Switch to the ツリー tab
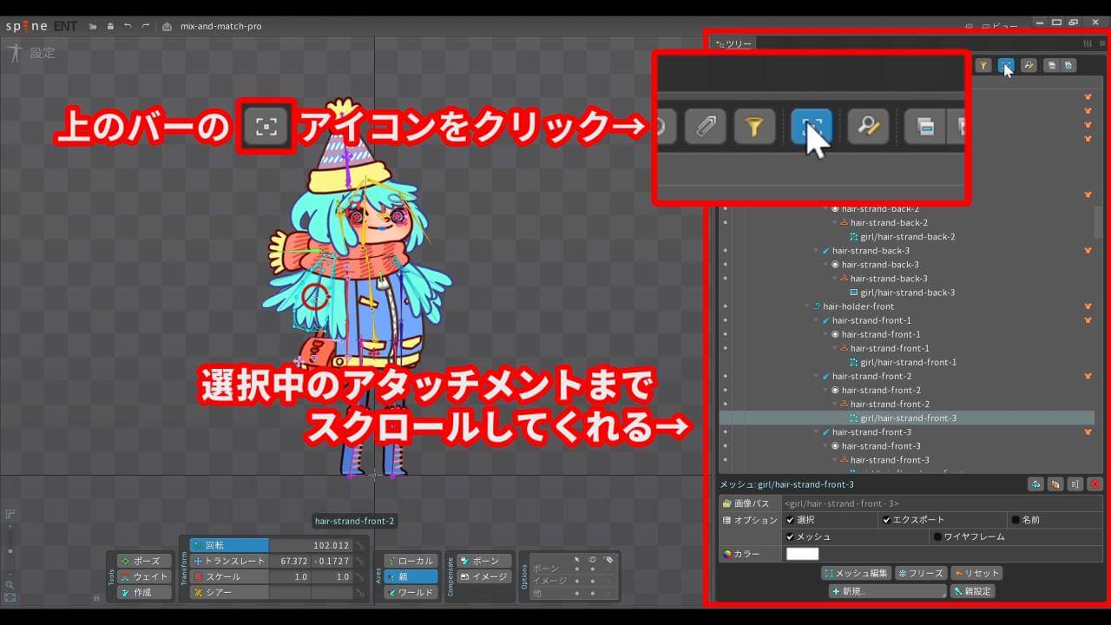This screenshot has height=625, width=1111. 733,43
